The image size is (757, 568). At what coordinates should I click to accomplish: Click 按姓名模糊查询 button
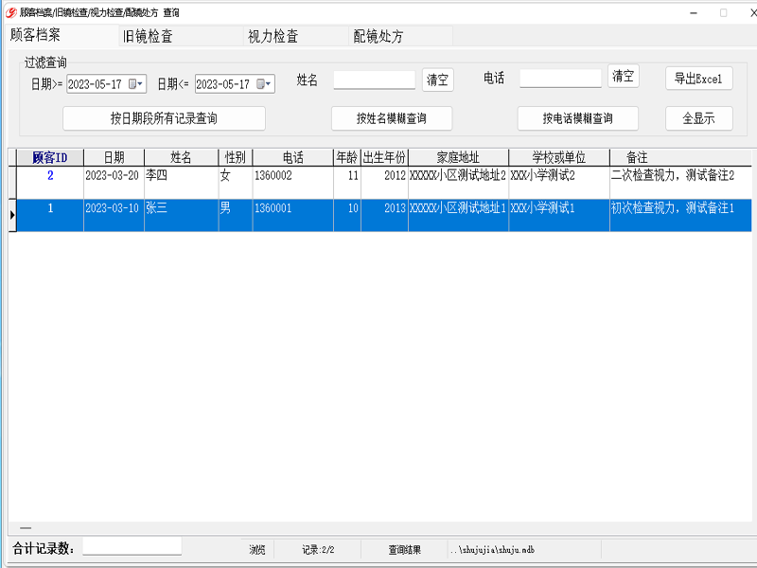392,118
